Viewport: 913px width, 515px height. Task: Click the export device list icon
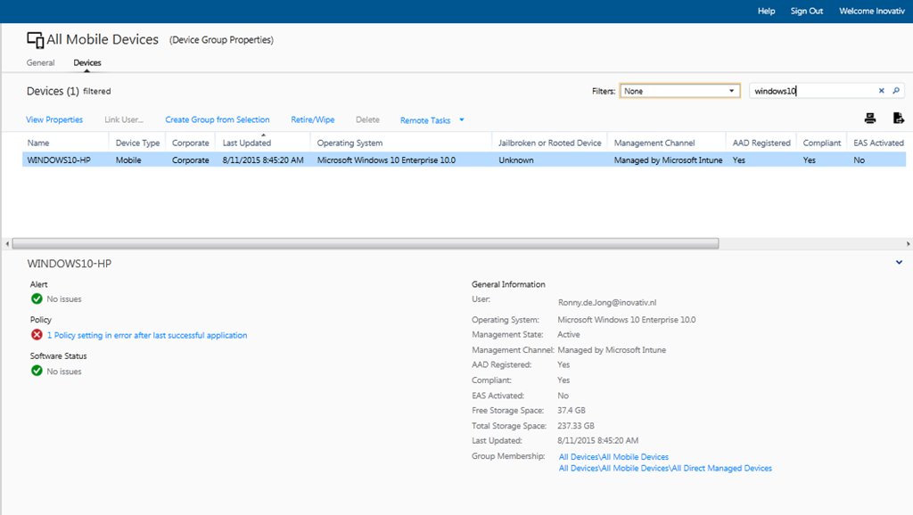tap(899, 118)
